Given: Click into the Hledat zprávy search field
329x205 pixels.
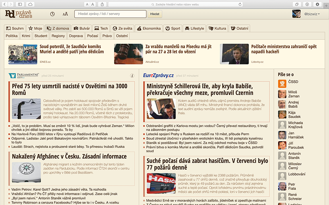Looking at the screenshot, I should [x=110, y=14].
